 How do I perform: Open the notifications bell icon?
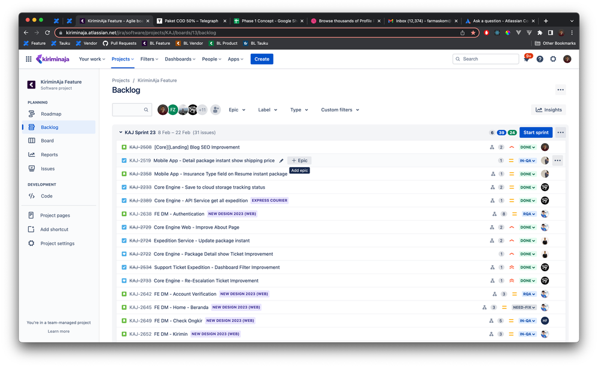[x=527, y=59]
